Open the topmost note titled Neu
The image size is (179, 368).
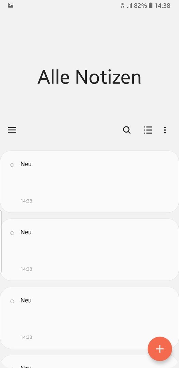tap(89, 182)
